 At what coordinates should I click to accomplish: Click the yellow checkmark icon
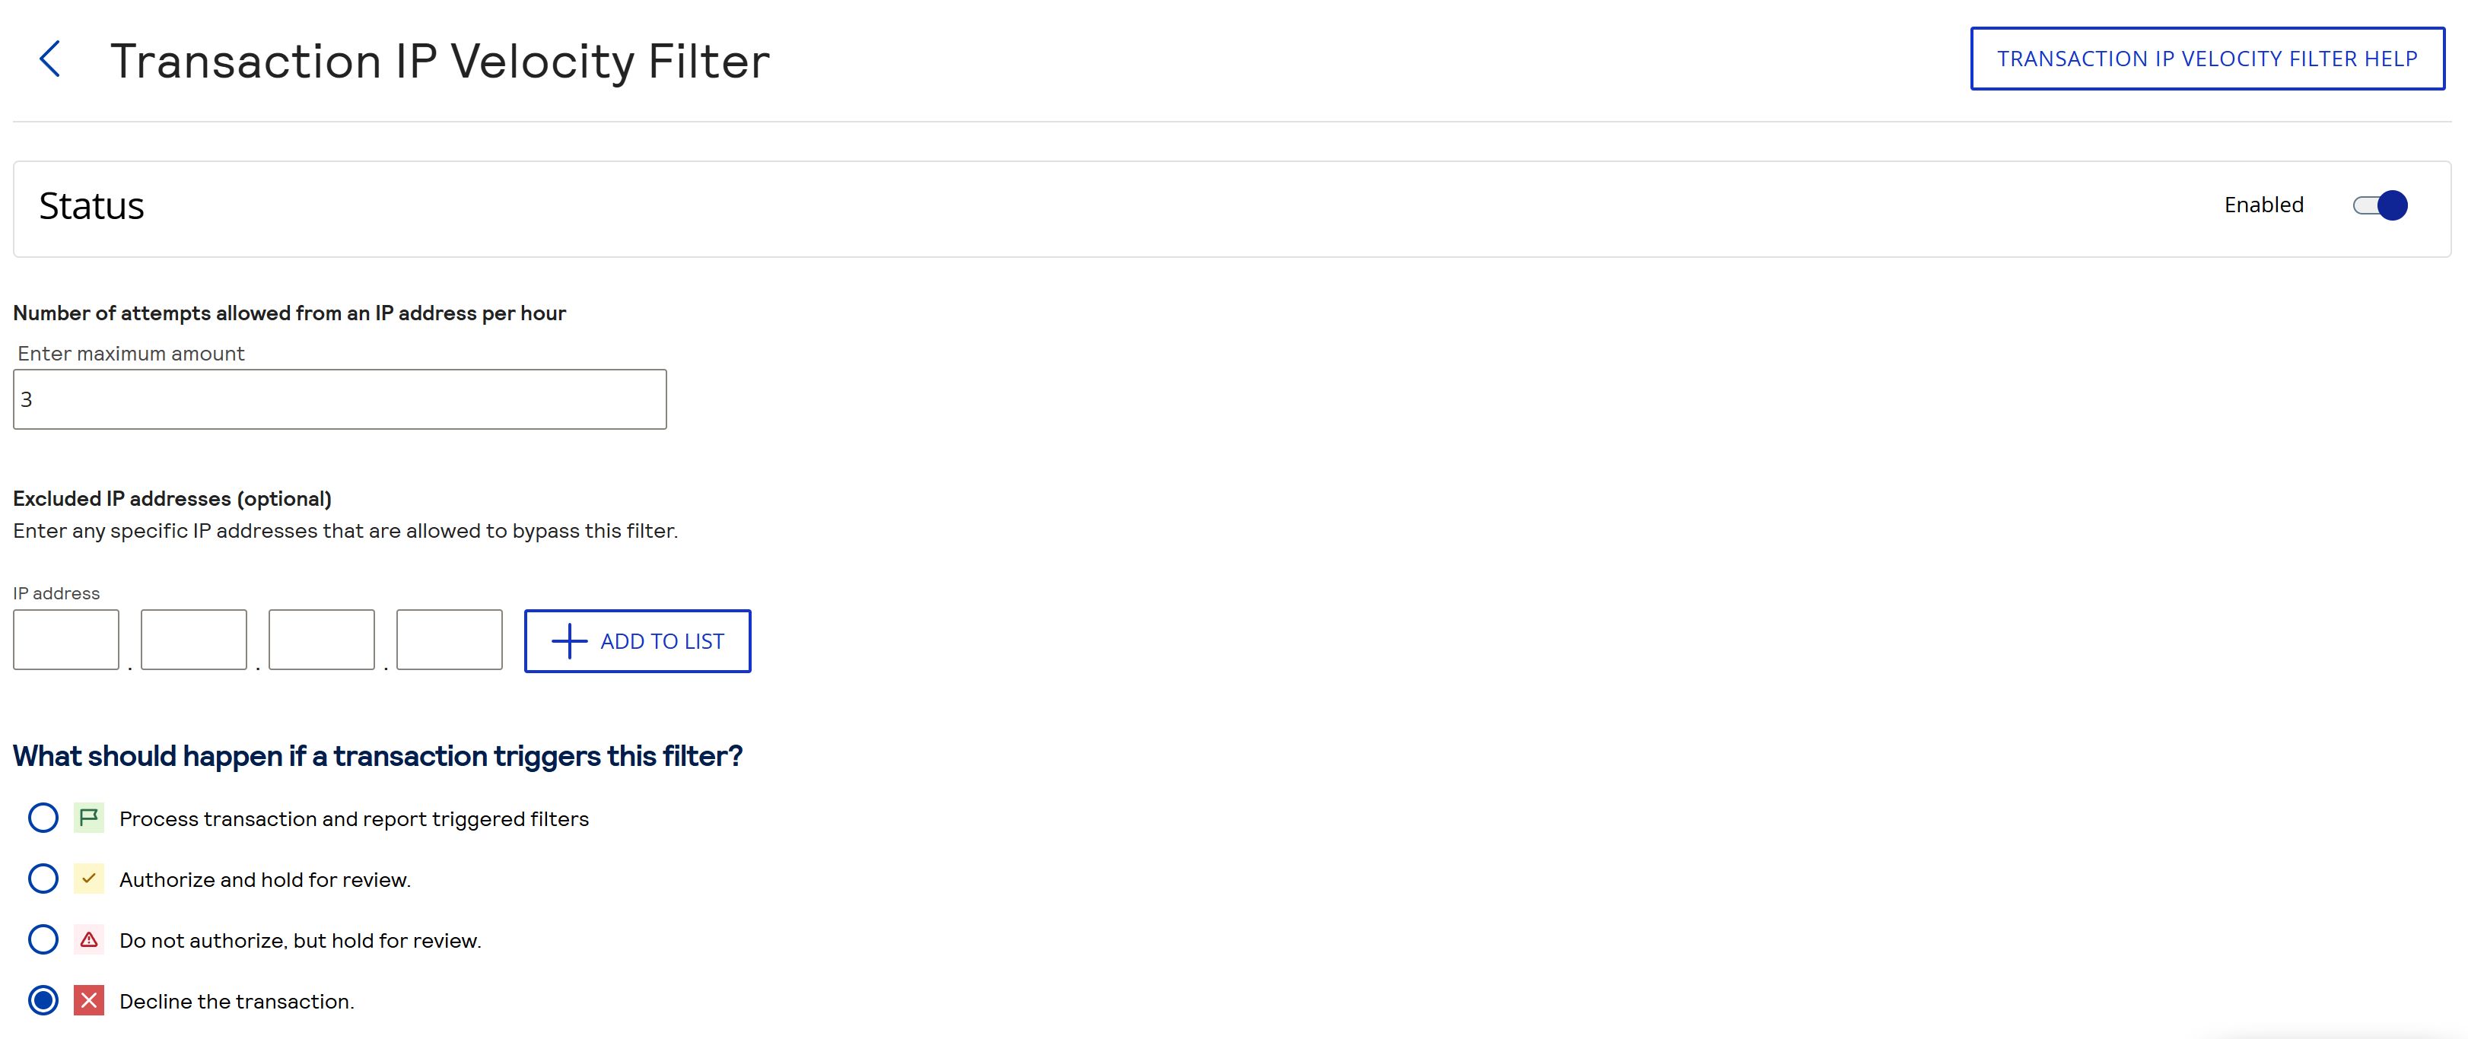tap(89, 878)
